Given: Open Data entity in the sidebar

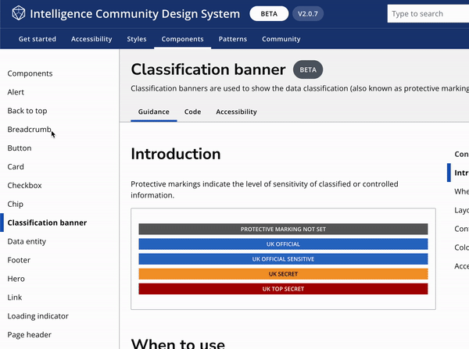Looking at the screenshot, I should tap(27, 241).
